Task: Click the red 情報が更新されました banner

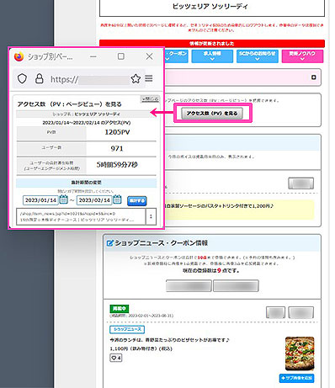Action: 212,44
